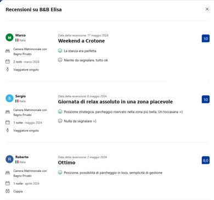Click reviewer name Sergio
The image size is (214, 200).
pyautogui.click(x=20, y=96)
